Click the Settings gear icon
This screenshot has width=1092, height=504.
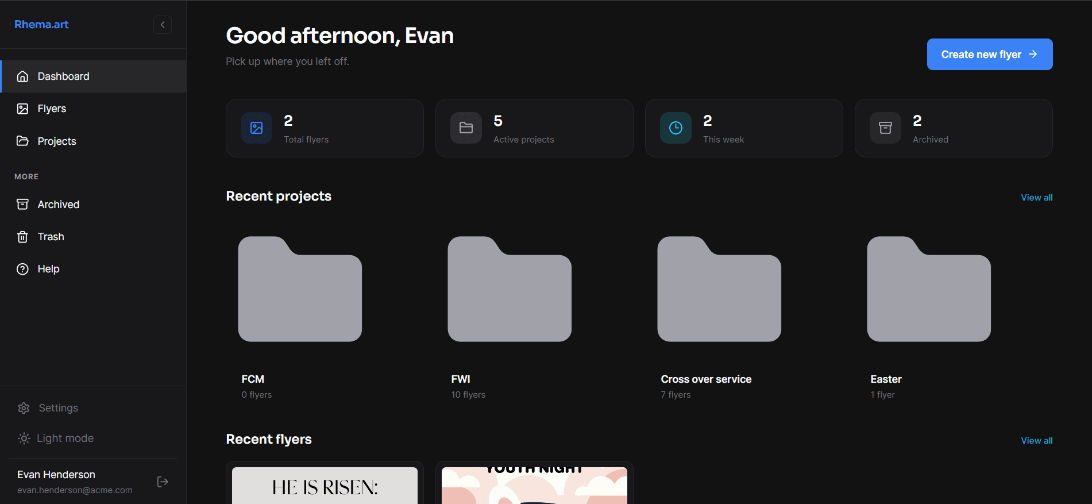tap(24, 408)
